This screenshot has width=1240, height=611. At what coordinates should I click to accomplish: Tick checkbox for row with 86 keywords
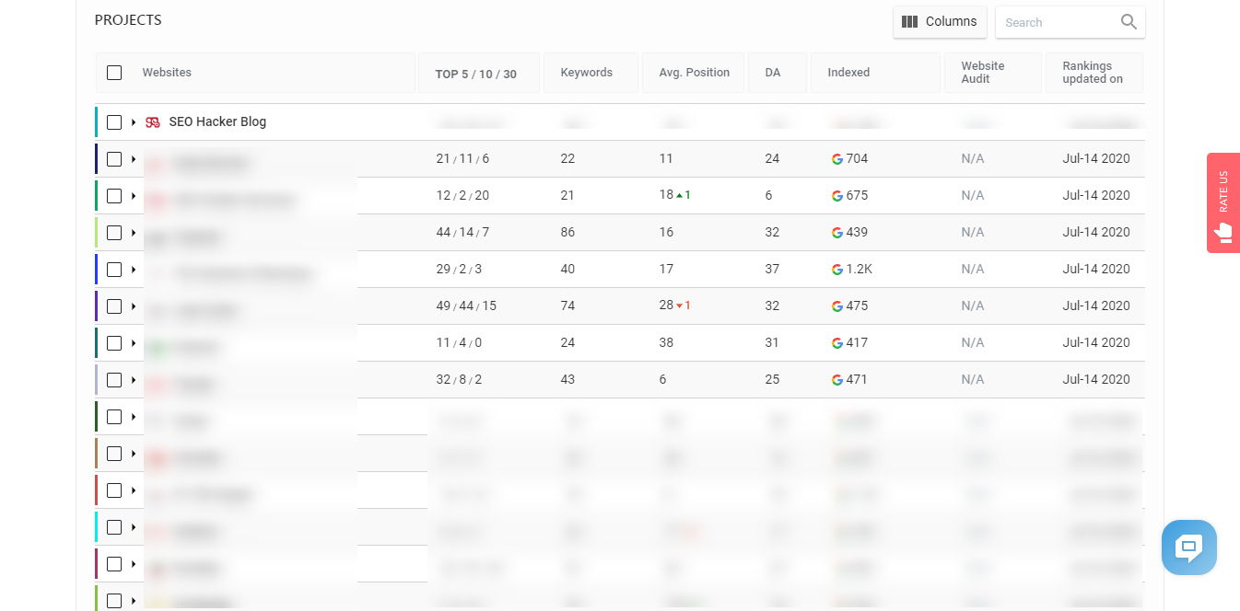(114, 233)
